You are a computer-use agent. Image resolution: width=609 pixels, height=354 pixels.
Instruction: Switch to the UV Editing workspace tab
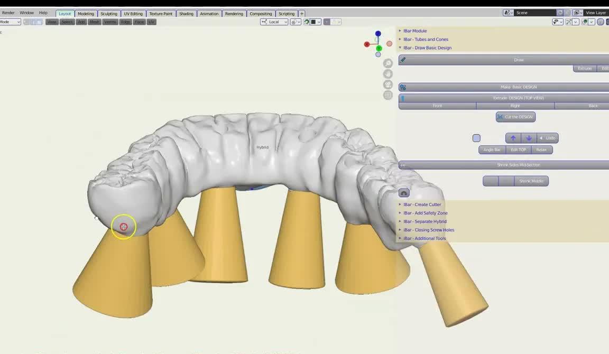tap(133, 14)
